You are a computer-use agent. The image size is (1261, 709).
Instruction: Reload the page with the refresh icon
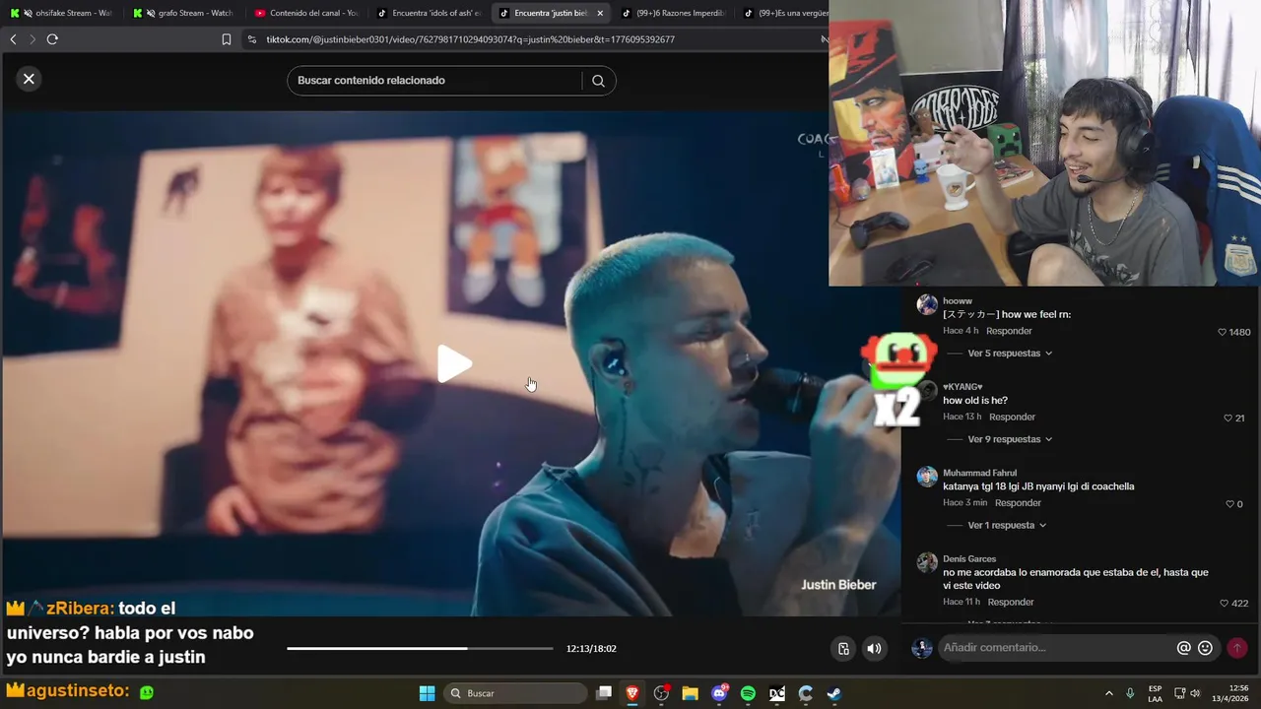coord(52,39)
